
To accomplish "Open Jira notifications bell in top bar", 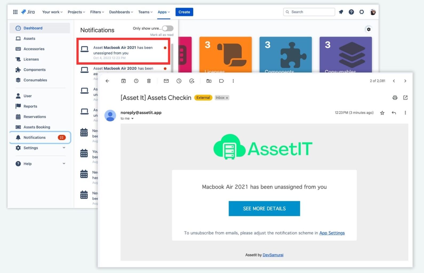I will pyautogui.click(x=341, y=12).
